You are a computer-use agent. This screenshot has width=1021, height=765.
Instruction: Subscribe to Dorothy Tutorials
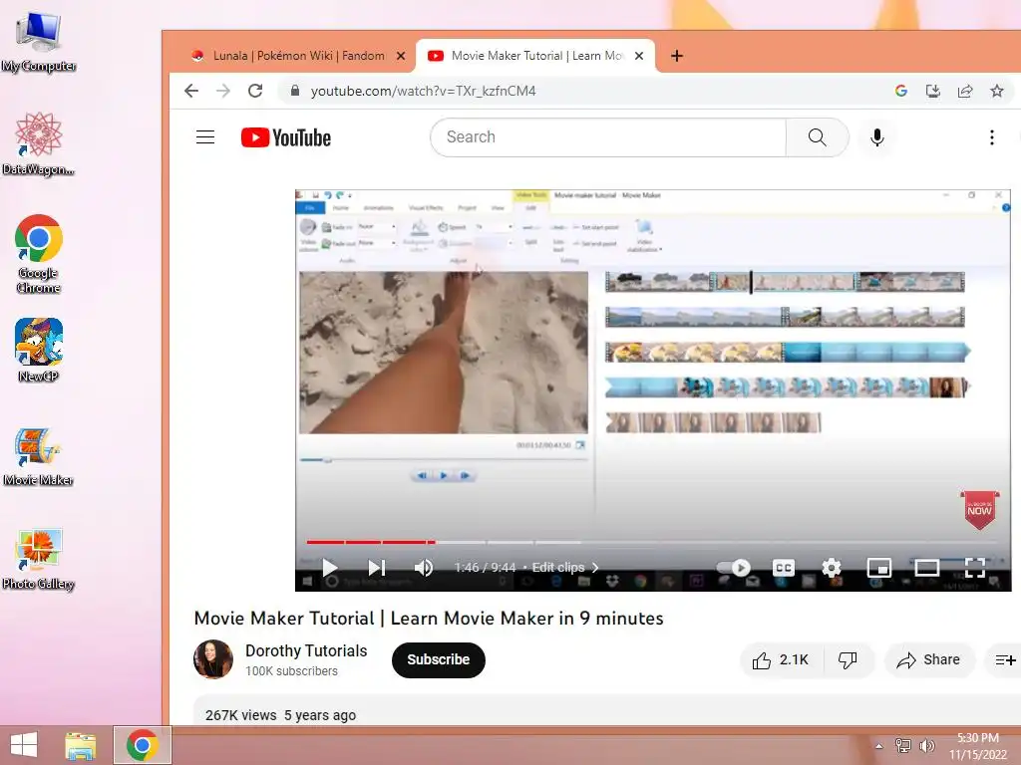[439, 659]
